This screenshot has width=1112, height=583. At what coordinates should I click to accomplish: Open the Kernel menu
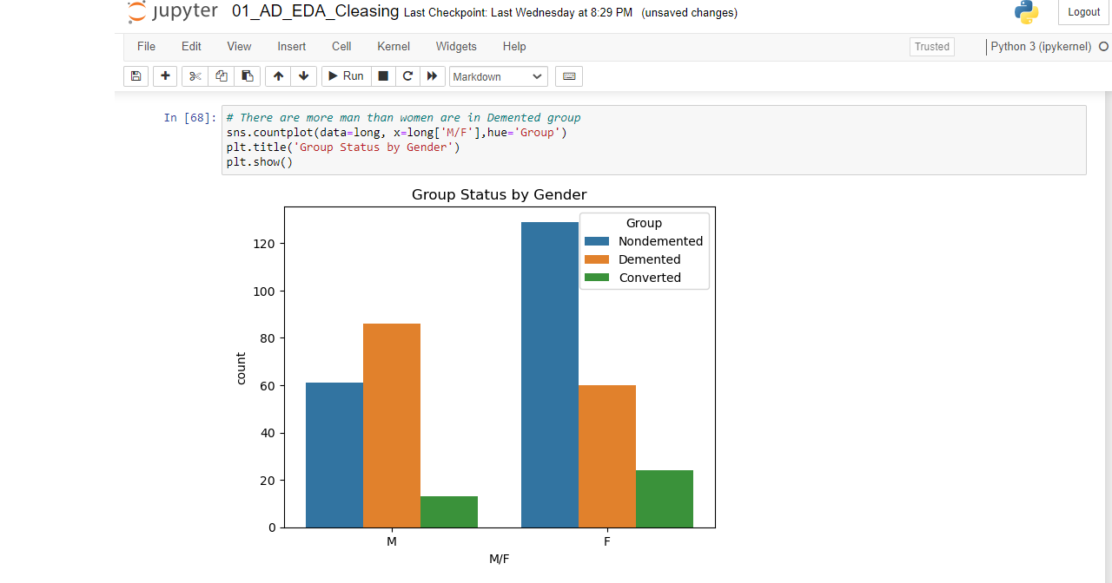click(394, 47)
